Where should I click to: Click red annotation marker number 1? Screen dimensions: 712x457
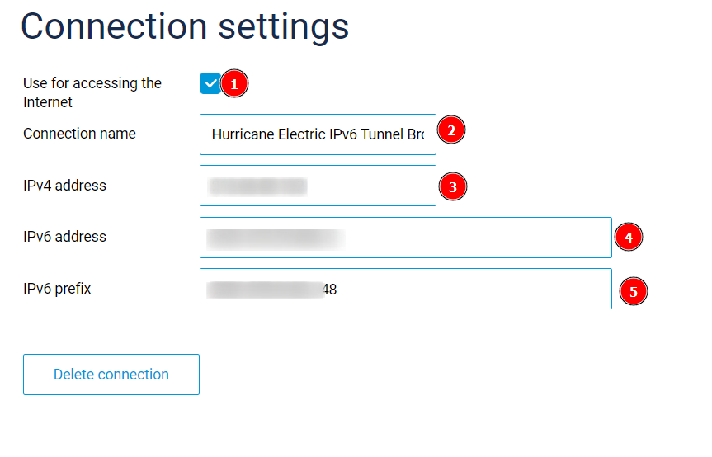click(x=234, y=84)
